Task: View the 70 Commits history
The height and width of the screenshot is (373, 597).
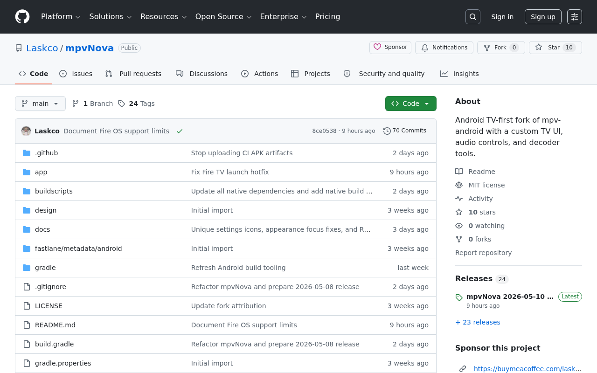Action: 405,131
